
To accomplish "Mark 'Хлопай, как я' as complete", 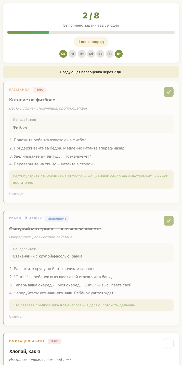I will [168, 343].
